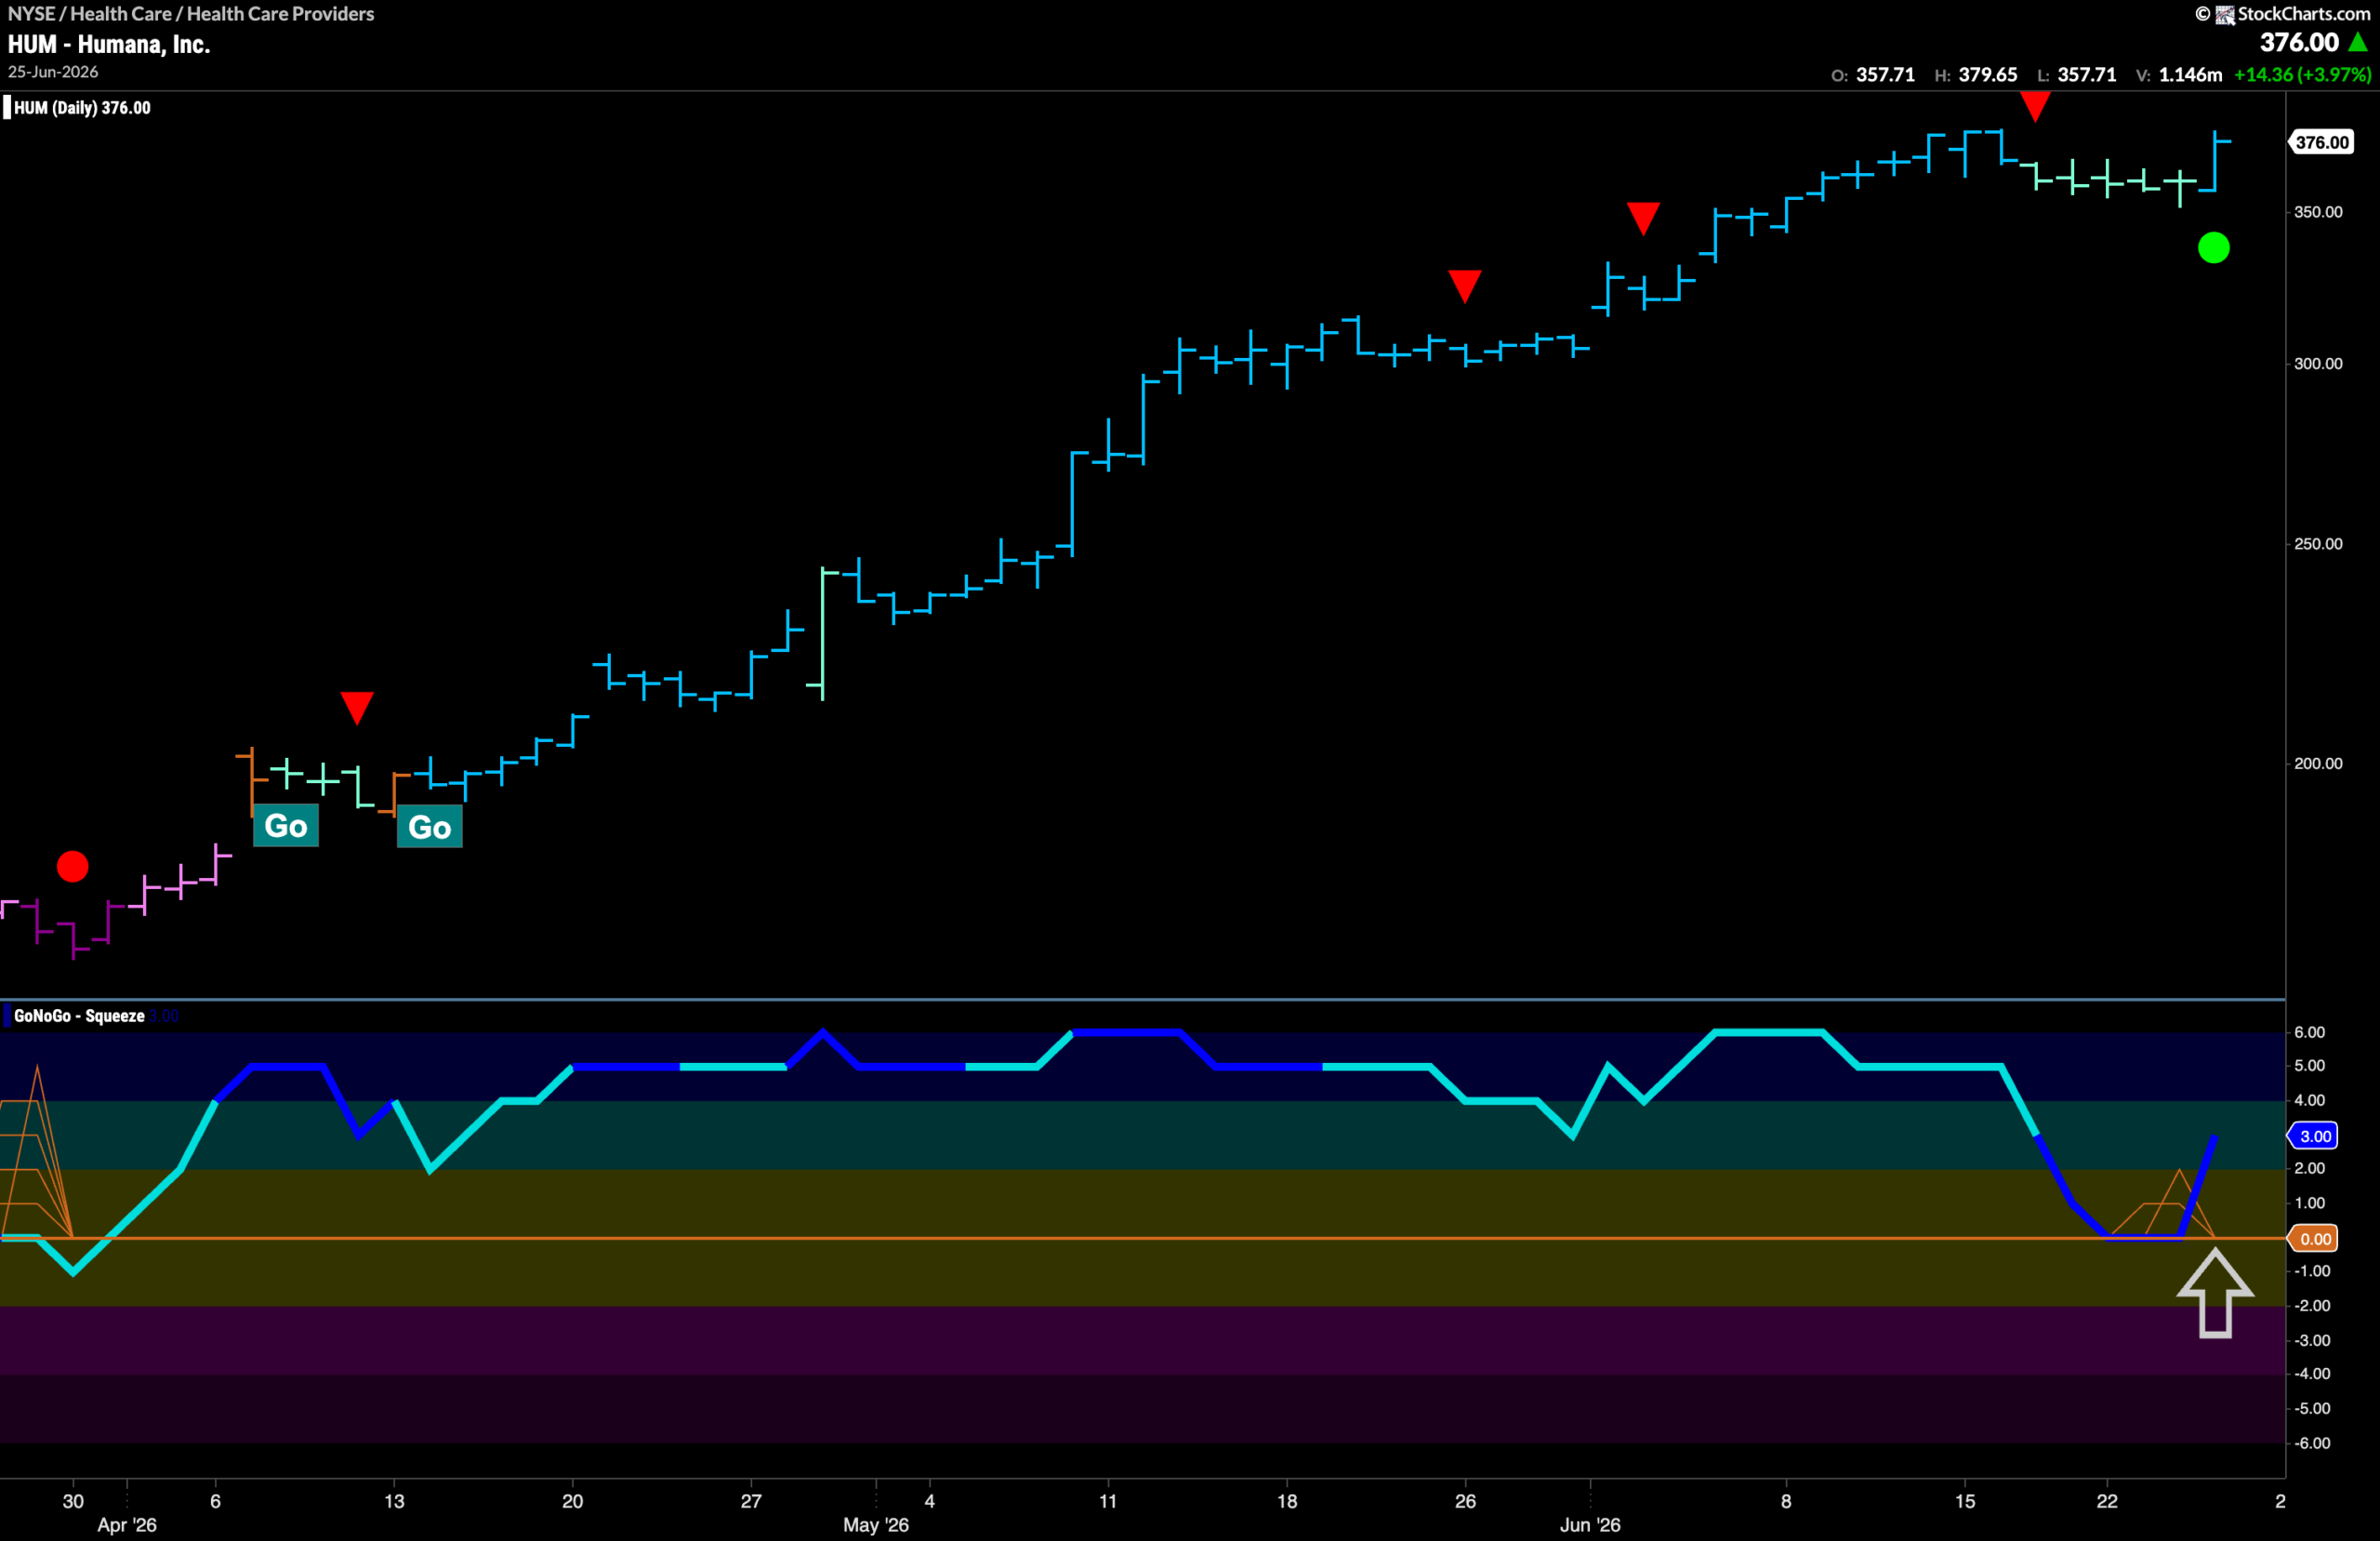
Task: Click the Jun '26 month label
Action: tap(1590, 1525)
